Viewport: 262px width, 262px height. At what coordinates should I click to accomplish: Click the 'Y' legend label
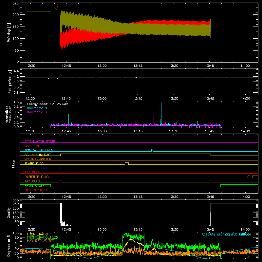[57, 10]
